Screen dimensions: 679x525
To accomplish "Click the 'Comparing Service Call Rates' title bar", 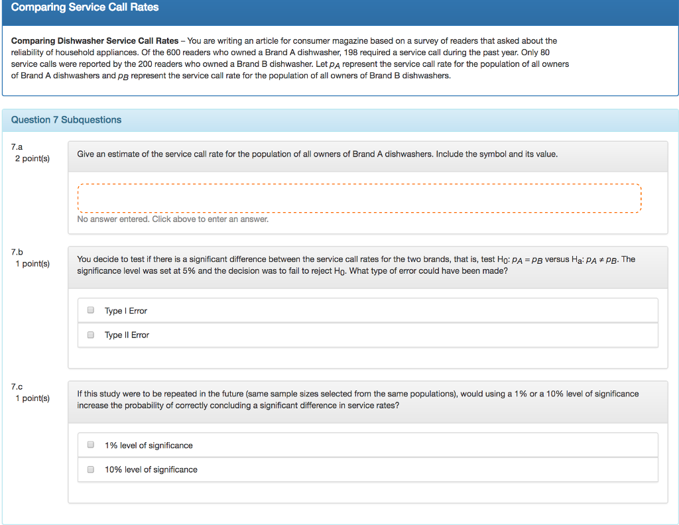I will (85, 8).
